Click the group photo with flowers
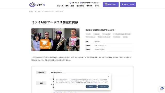 (55, 40)
